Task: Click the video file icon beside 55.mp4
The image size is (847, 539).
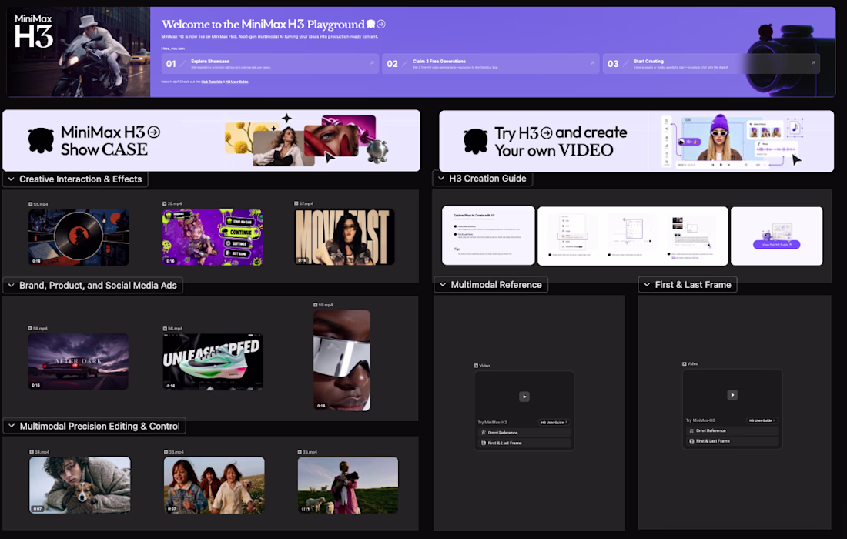Action: tap(31, 204)
